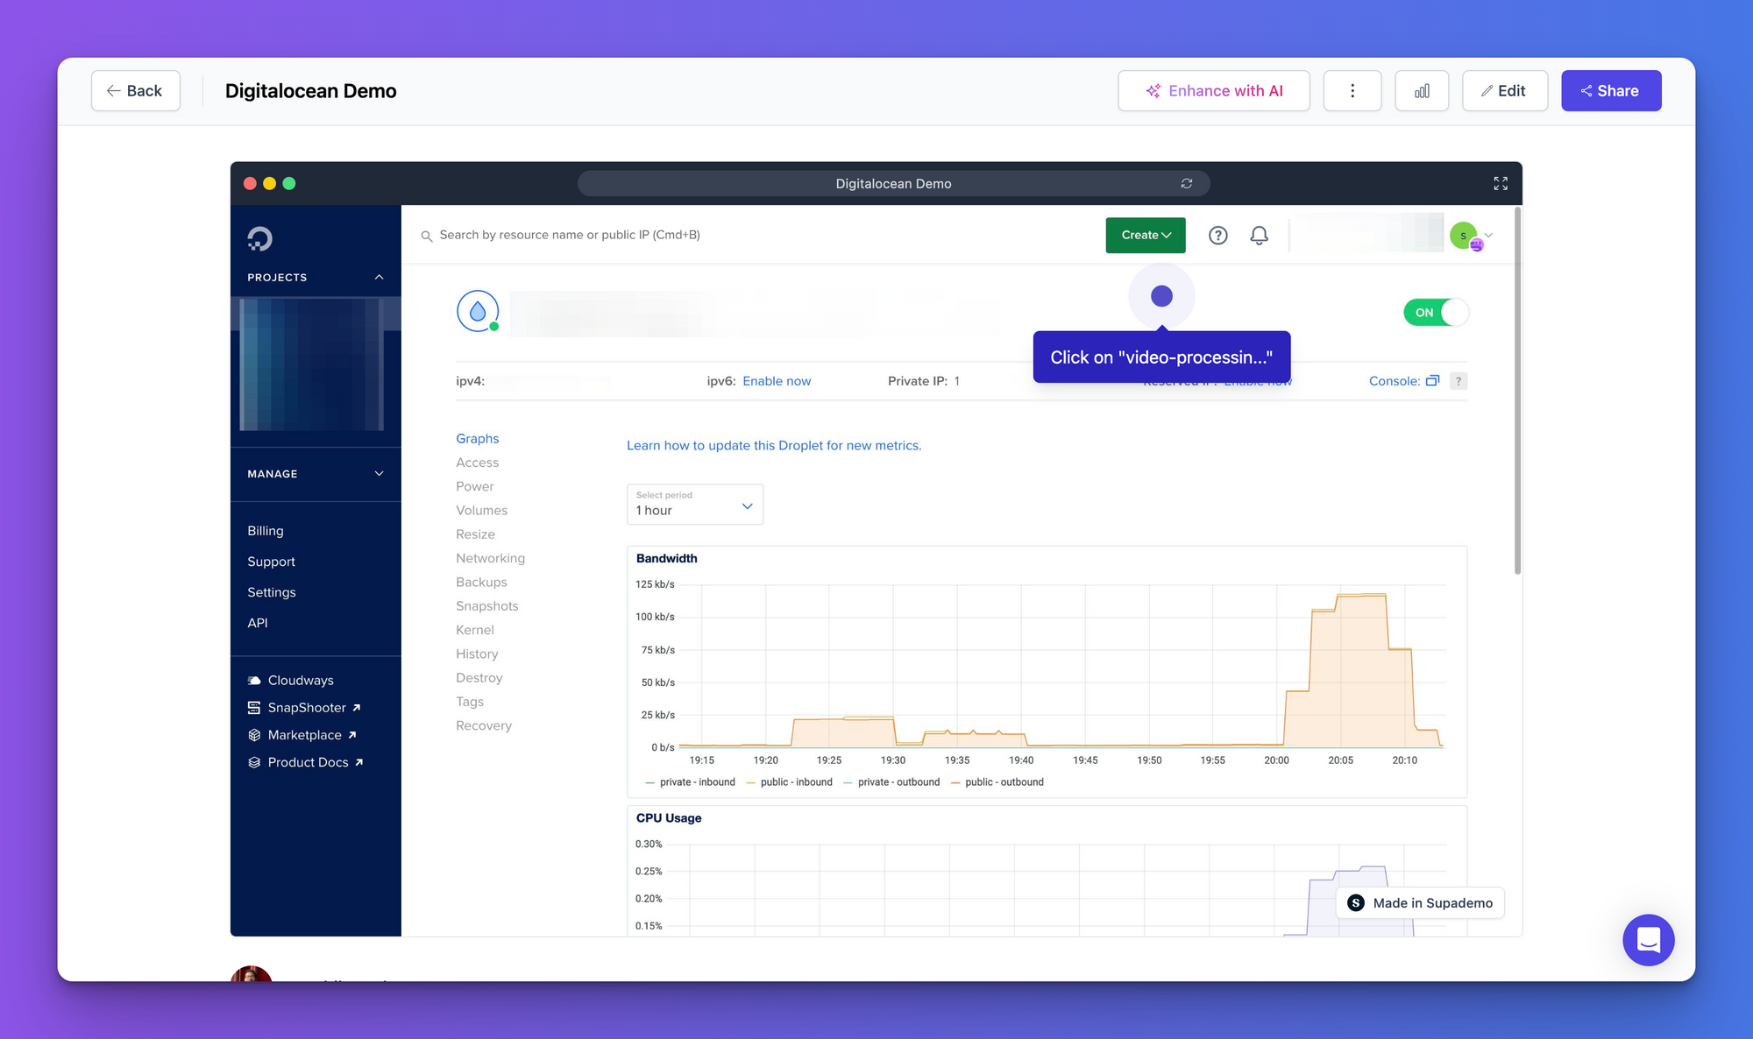Click the Console help question badge
This screenshot has width=1753, height=1039.
coord(1458,381)
